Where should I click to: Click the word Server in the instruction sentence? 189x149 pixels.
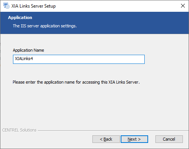[132, 82]
